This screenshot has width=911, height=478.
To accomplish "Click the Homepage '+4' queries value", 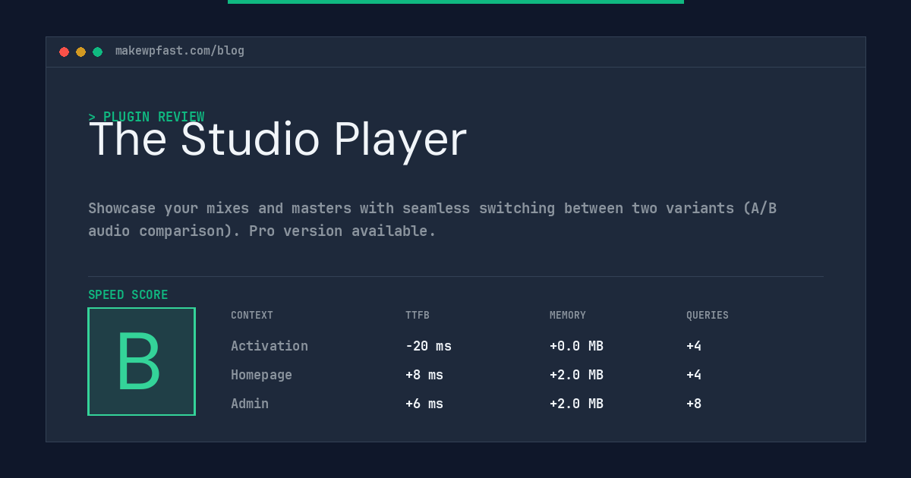I will (694, 375).
